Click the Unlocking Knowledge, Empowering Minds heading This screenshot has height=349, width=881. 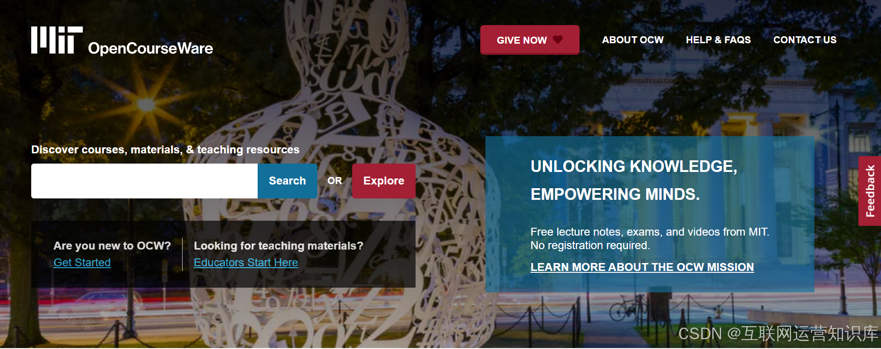point(634,180)
